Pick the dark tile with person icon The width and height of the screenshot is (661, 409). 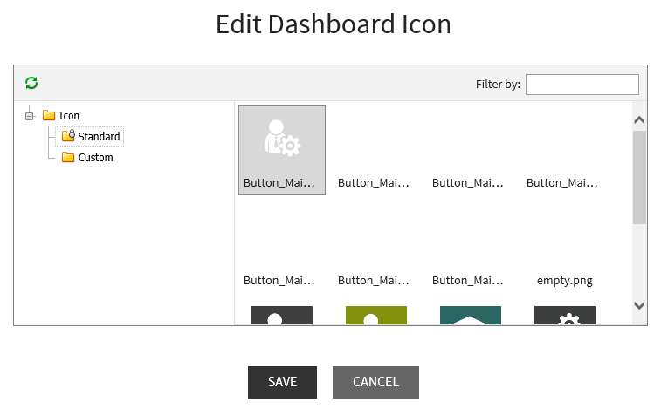click(282, 315)
